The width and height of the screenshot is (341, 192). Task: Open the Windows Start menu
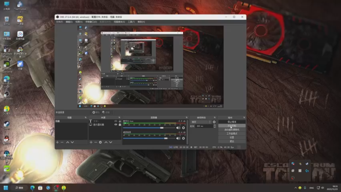click(x=6, y=188)
